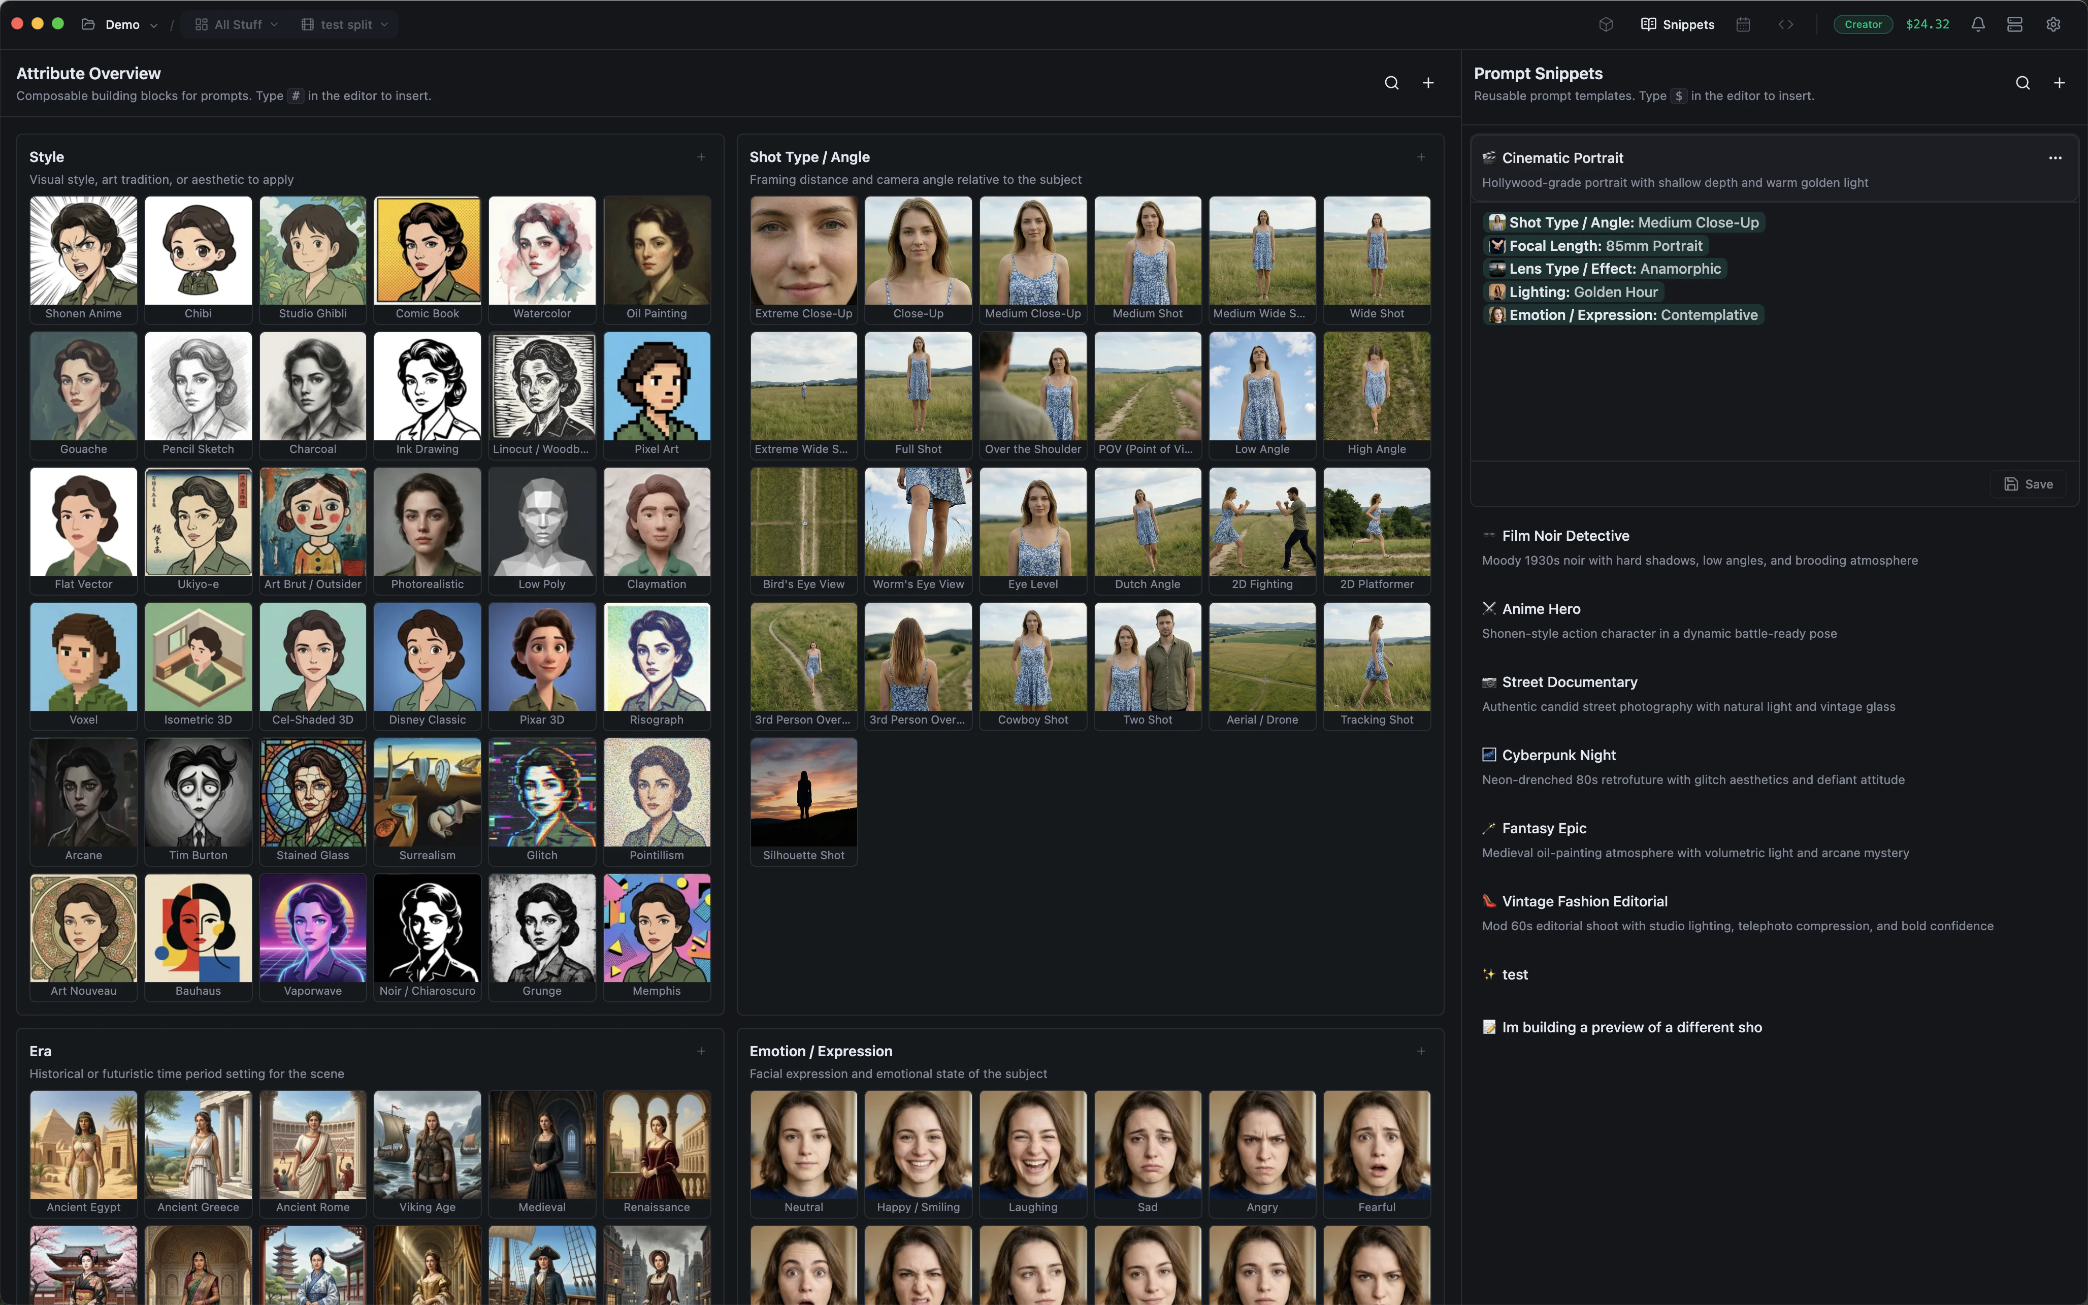
Task: Open the settings gear icon
Action: point(2054,24)
